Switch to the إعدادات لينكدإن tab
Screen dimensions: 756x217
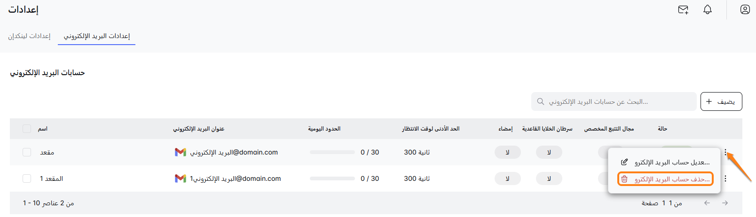(x=29, y=36)
